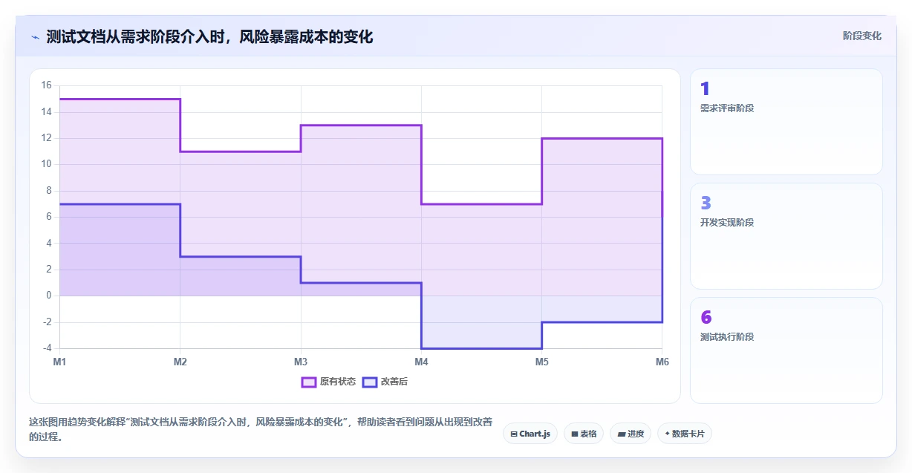Open the 测试执行阶段 card
The image size is (912, 473).
(786, 350)
